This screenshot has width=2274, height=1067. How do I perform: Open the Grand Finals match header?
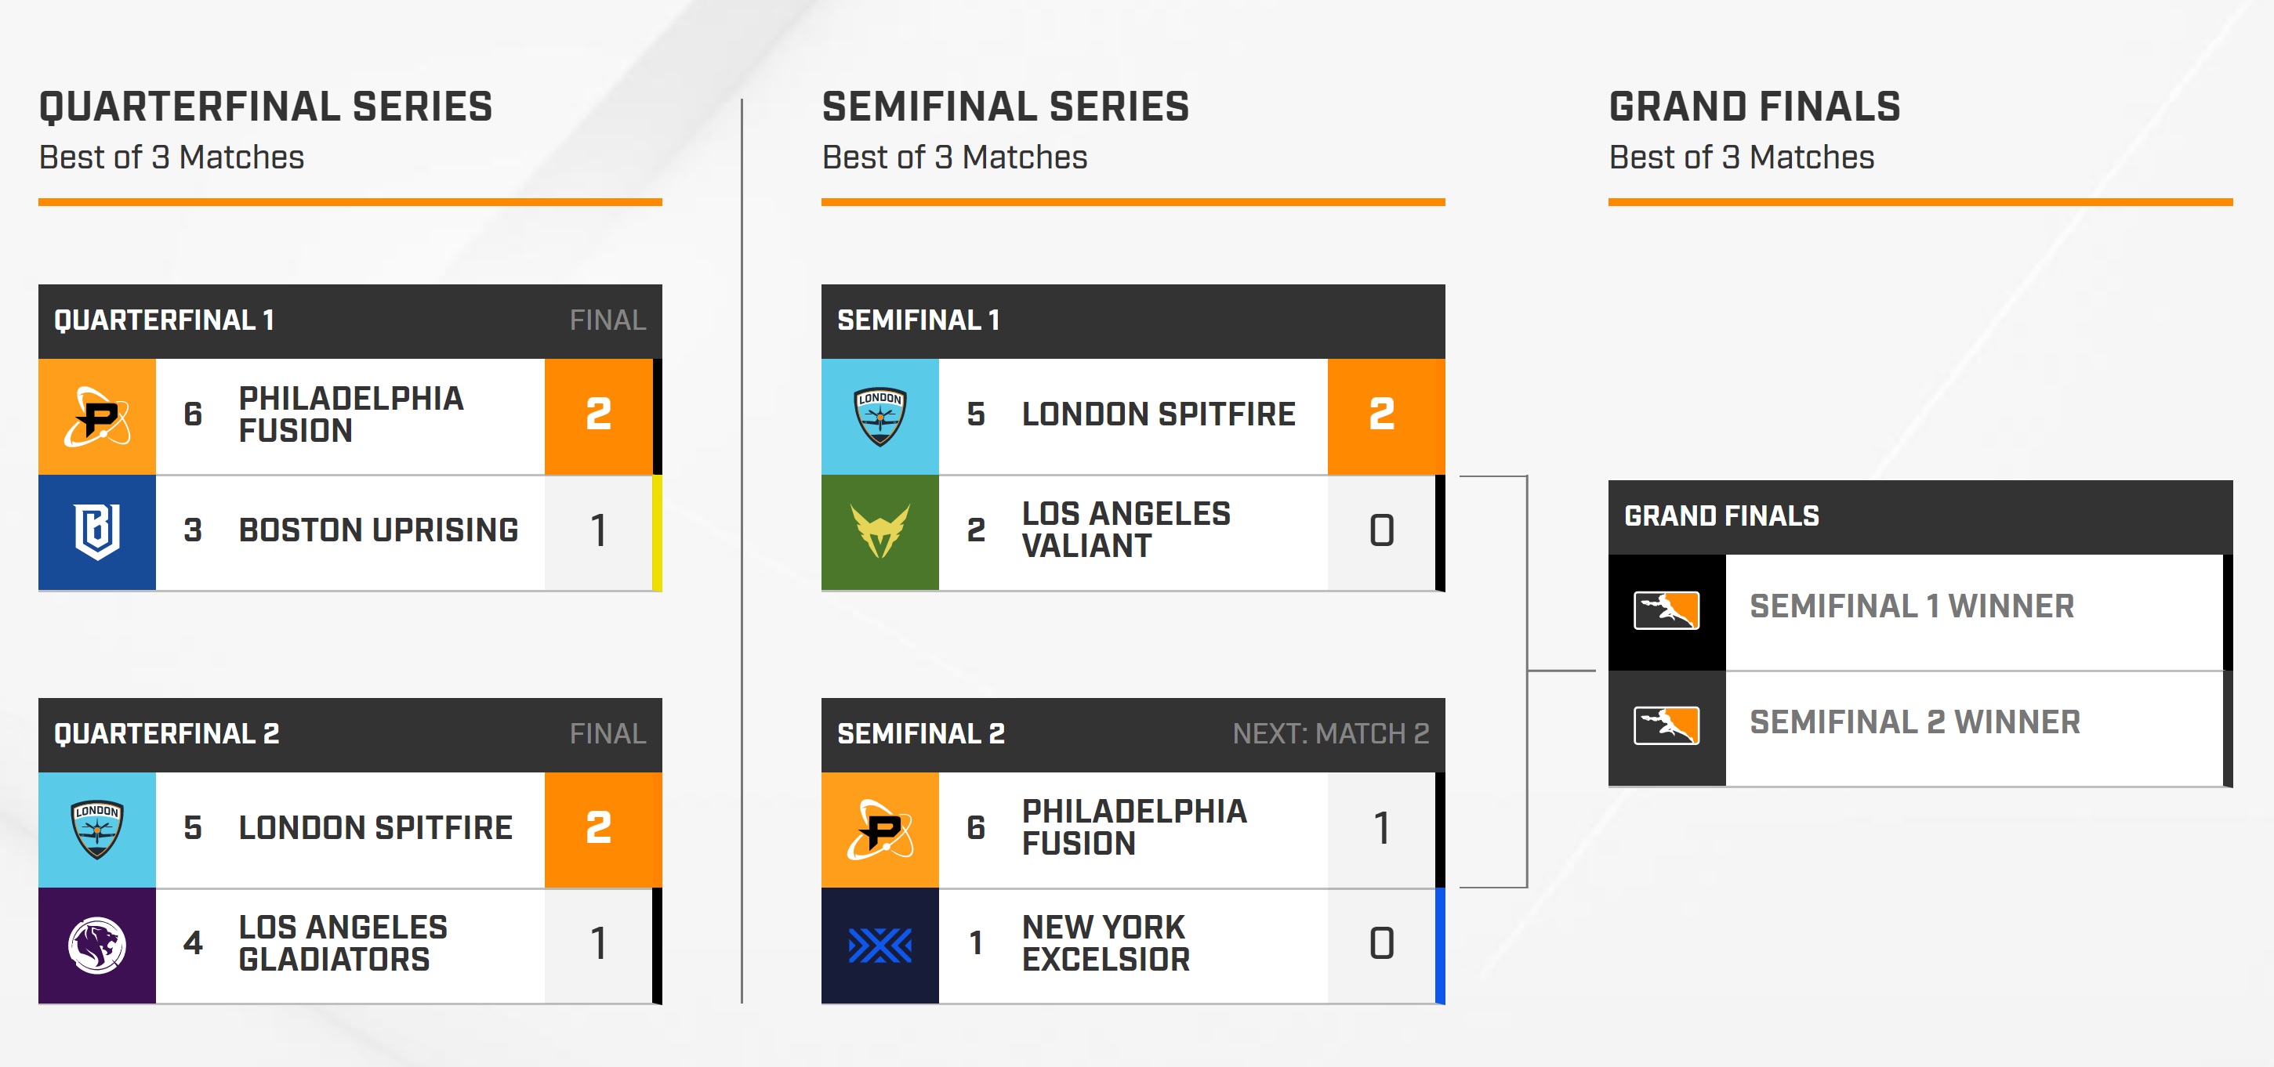tap(1920, 516)
